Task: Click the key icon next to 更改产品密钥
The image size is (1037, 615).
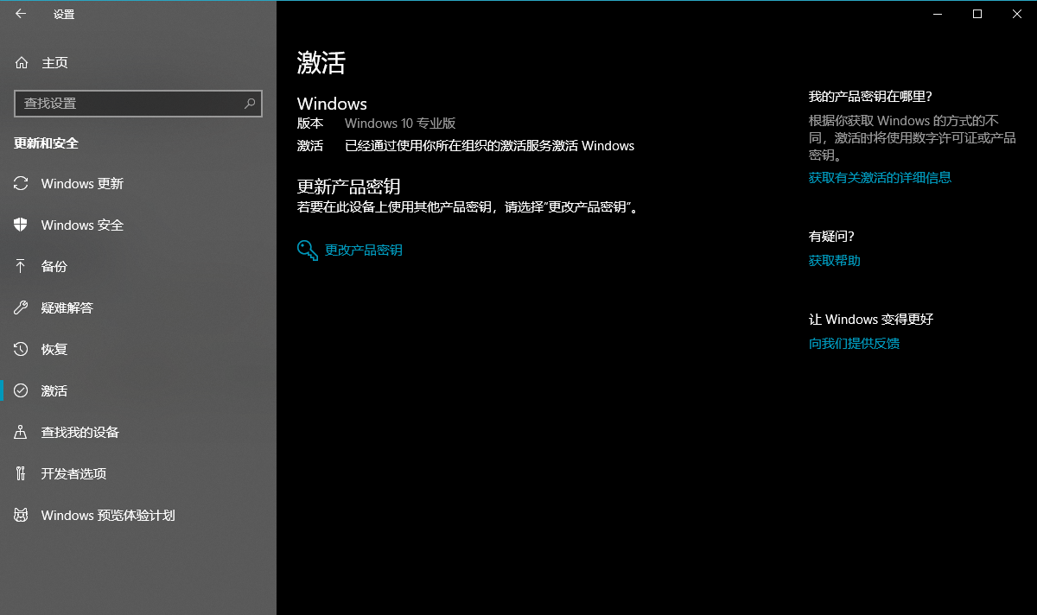Action: pos(308,250)
